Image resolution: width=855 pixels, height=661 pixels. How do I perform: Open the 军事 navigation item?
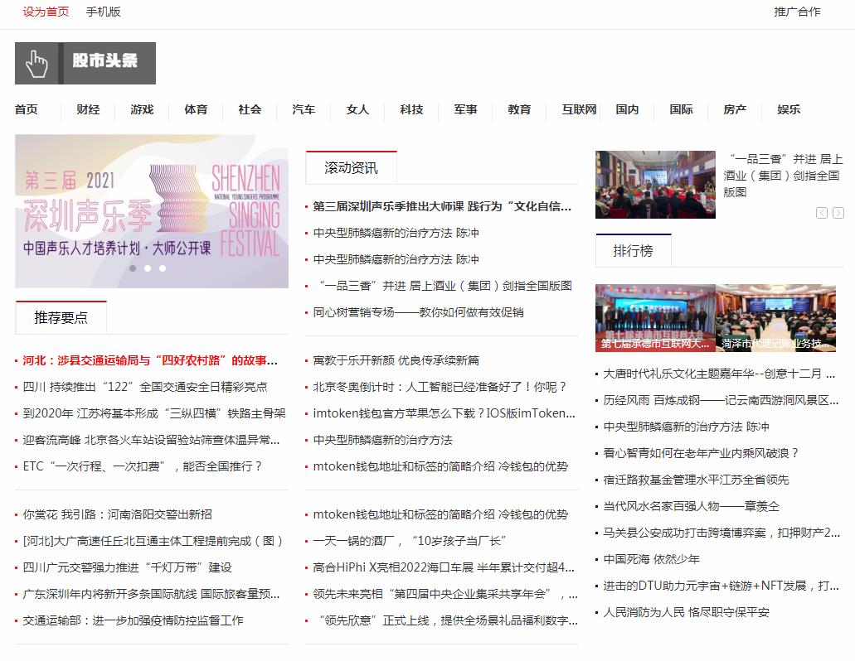tap(466, 109)
